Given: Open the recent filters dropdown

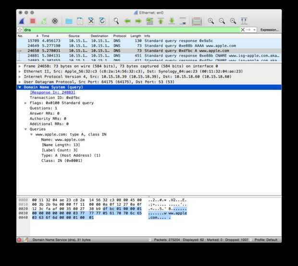Looking at the screenshot, I should 254,30.
